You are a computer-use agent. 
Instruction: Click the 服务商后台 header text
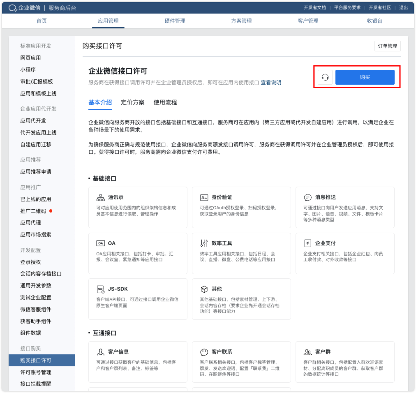62,8
